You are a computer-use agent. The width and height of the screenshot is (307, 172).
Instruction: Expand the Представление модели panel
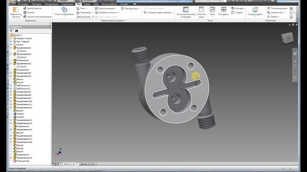[x=114, y=21]
